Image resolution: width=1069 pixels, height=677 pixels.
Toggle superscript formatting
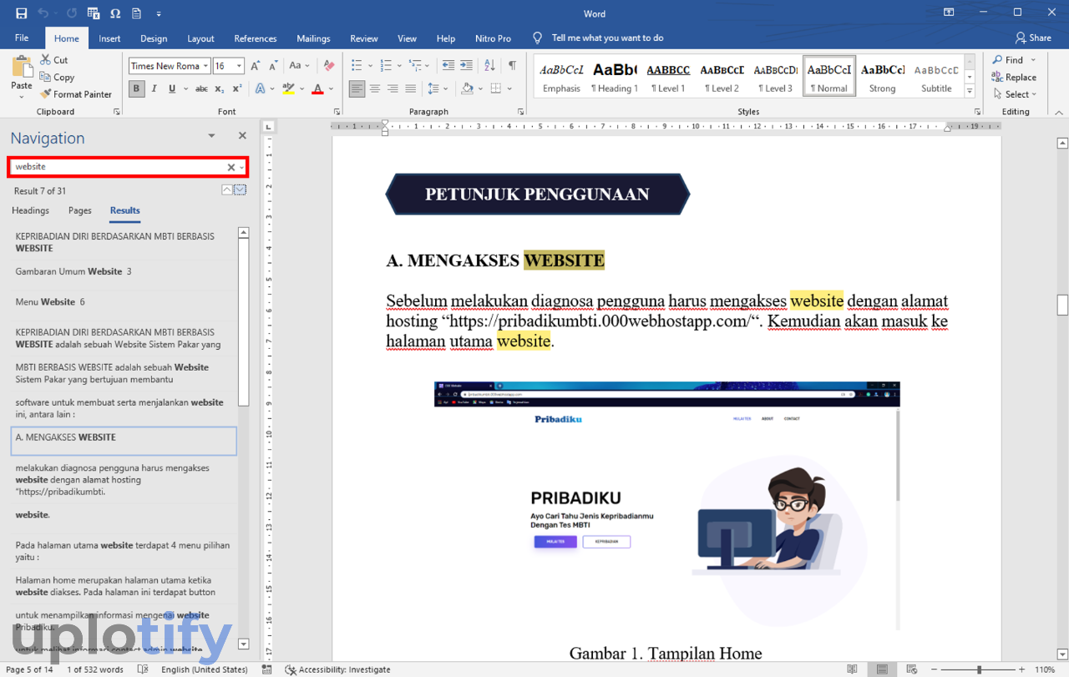click(x=237, y=88)
